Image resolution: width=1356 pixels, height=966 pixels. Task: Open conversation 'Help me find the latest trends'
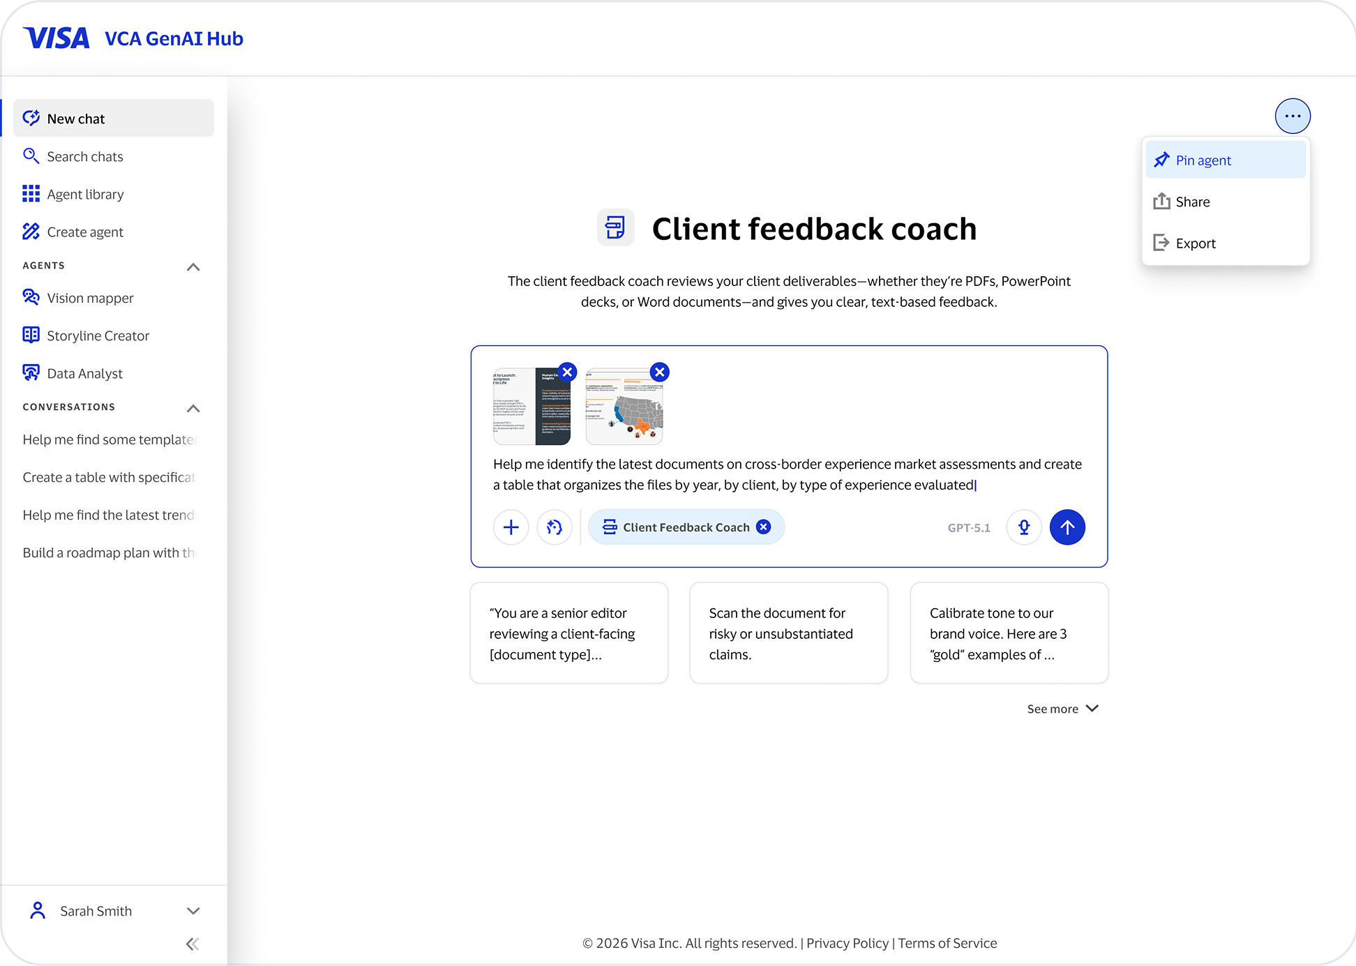click(x=110, y=515)
